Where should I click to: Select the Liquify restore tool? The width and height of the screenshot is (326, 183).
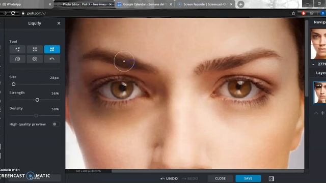tap(52, 59)
